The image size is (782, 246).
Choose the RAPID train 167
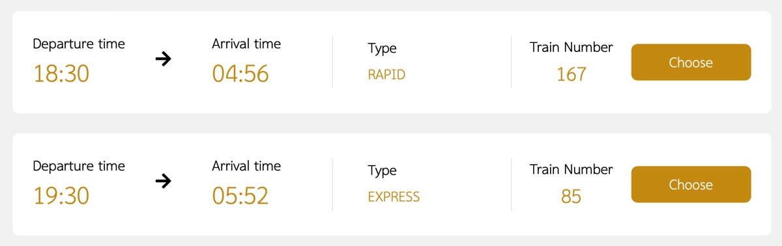click(x=691, y=62)
